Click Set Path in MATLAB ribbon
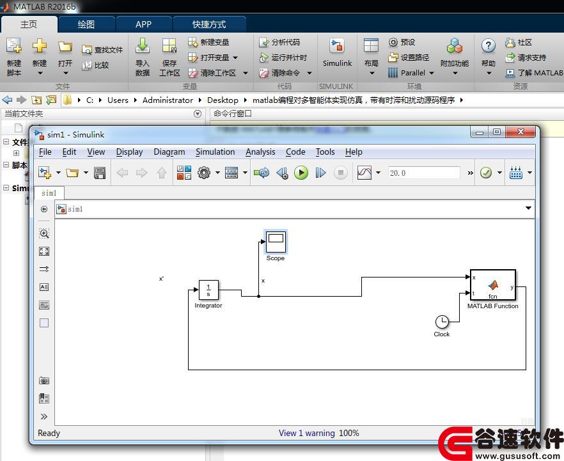The width and height of the screenshot is (564, 461). coord(409,58)
